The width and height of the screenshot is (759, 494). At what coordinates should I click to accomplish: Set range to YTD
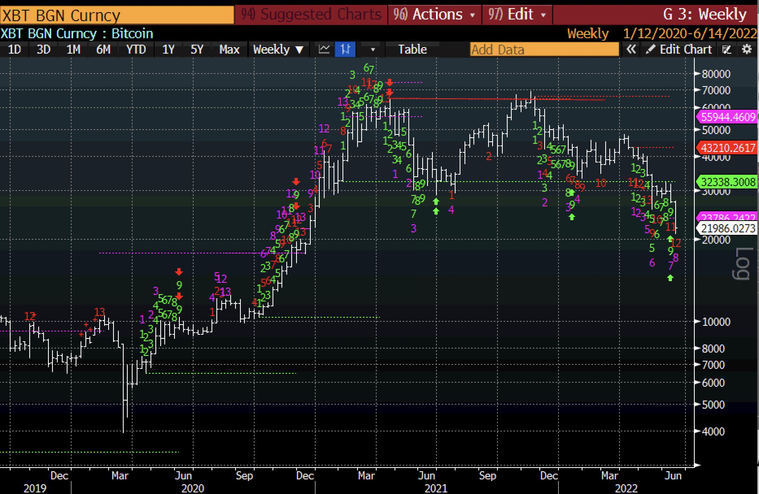(136, 50)
